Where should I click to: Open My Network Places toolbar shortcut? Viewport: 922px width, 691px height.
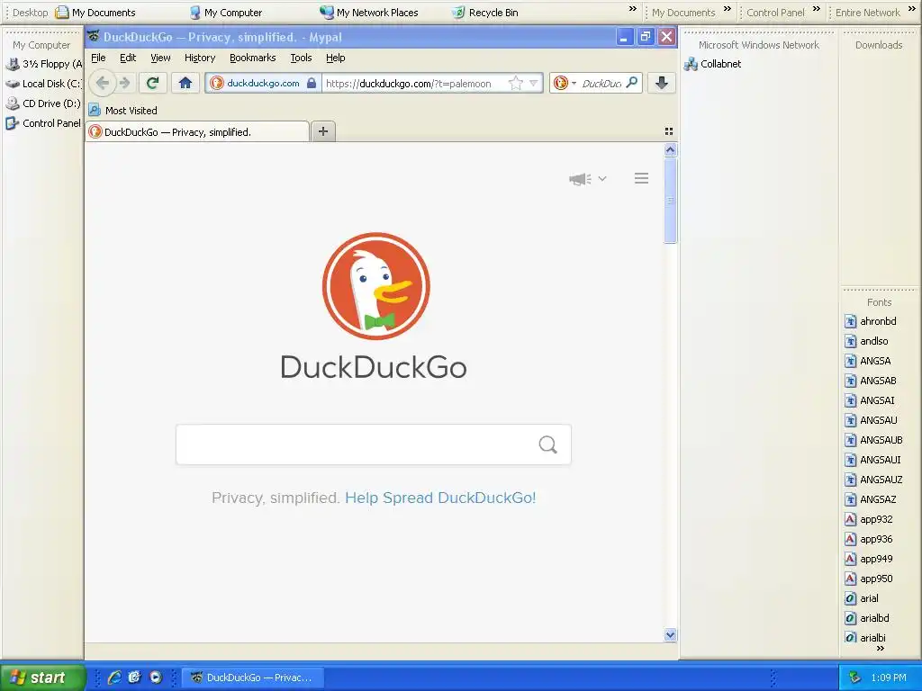(x=369, y=13)
